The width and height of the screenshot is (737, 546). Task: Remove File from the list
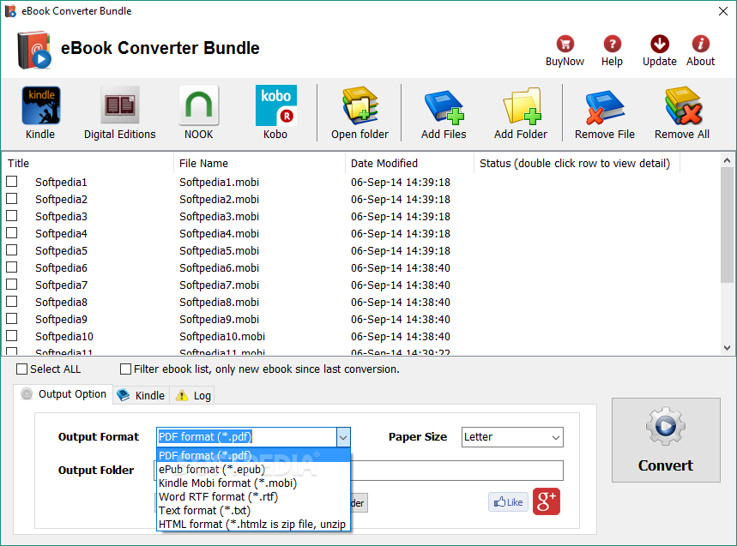coord(605,112)
